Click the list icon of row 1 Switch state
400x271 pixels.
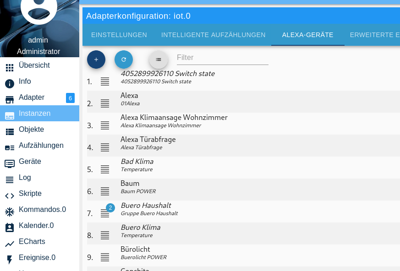tap(105, 81)
